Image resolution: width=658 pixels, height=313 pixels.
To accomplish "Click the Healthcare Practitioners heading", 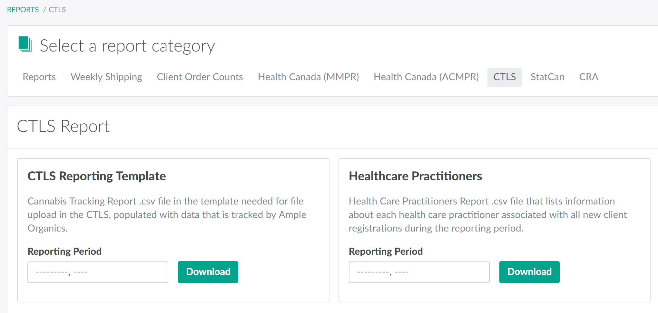I will click(x=415, y=176).
